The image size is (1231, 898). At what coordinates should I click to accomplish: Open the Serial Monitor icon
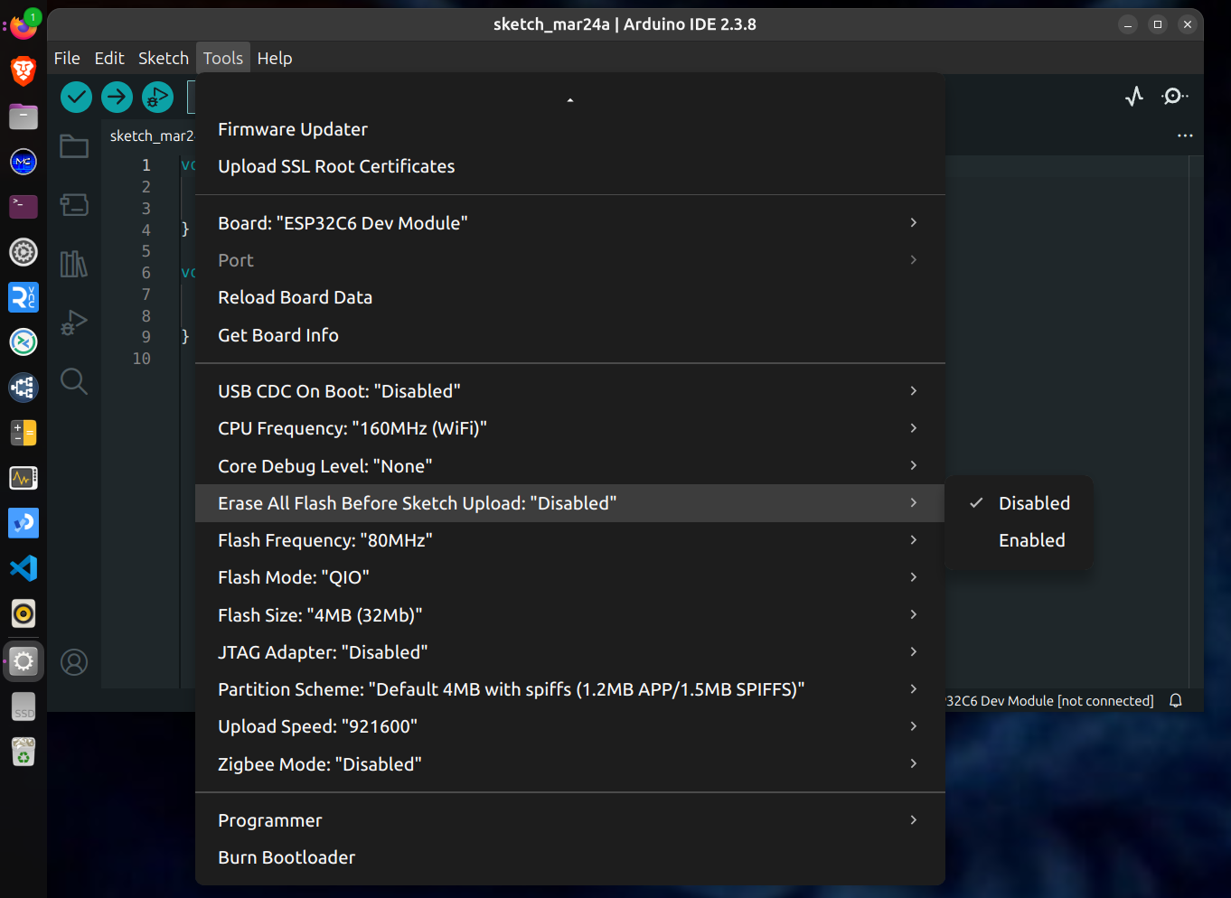1174,96
